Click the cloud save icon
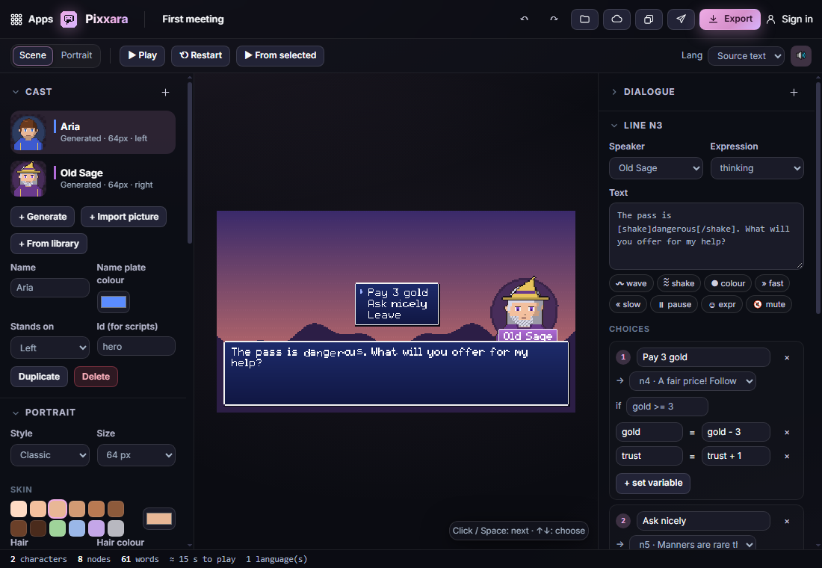The height and width of the screenshot is (568, 822). pos(616,19)
